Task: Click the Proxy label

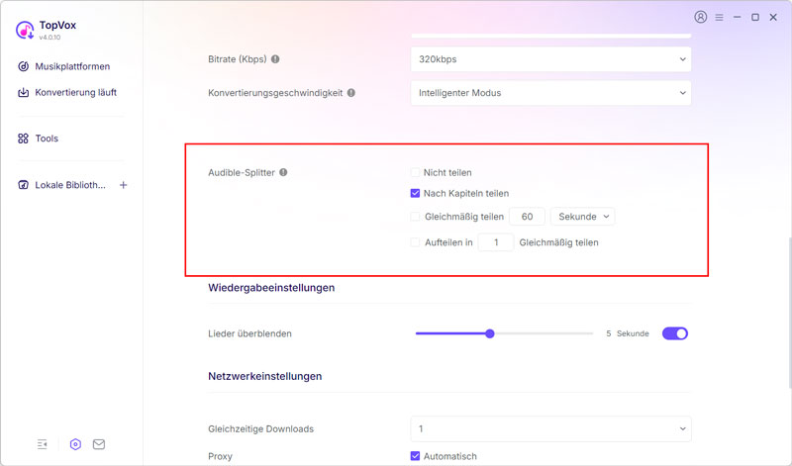Action: tap(220, 456)
